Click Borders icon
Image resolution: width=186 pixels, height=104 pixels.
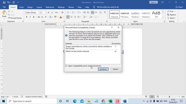[96, 17]
